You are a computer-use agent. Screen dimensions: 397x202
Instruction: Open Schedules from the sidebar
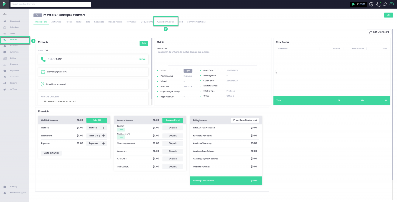[x=15, y=27]
